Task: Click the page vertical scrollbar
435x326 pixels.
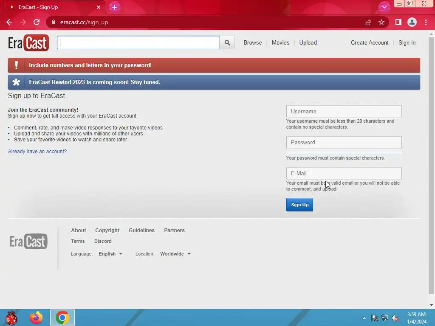Action: [x=431, y=166]
